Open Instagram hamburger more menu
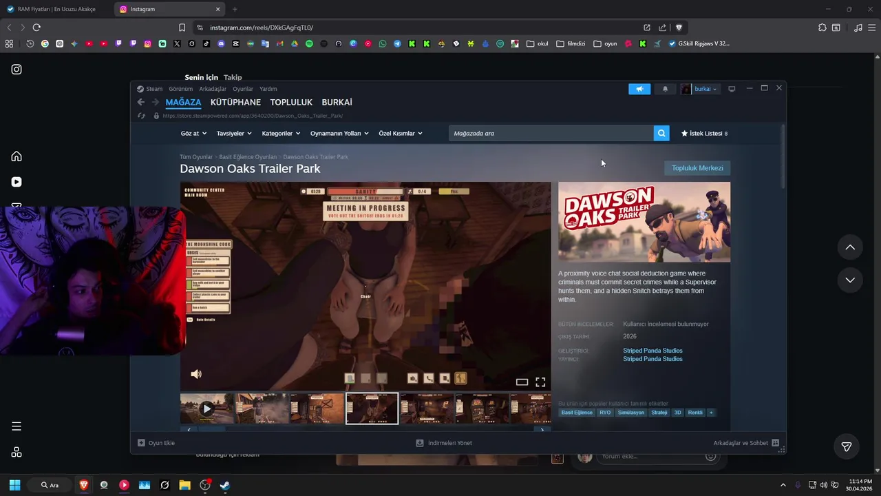The image size is (881, 496). [x=17, y=426]
